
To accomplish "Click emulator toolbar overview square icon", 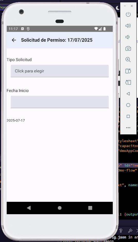I will (x=128, y=116).
